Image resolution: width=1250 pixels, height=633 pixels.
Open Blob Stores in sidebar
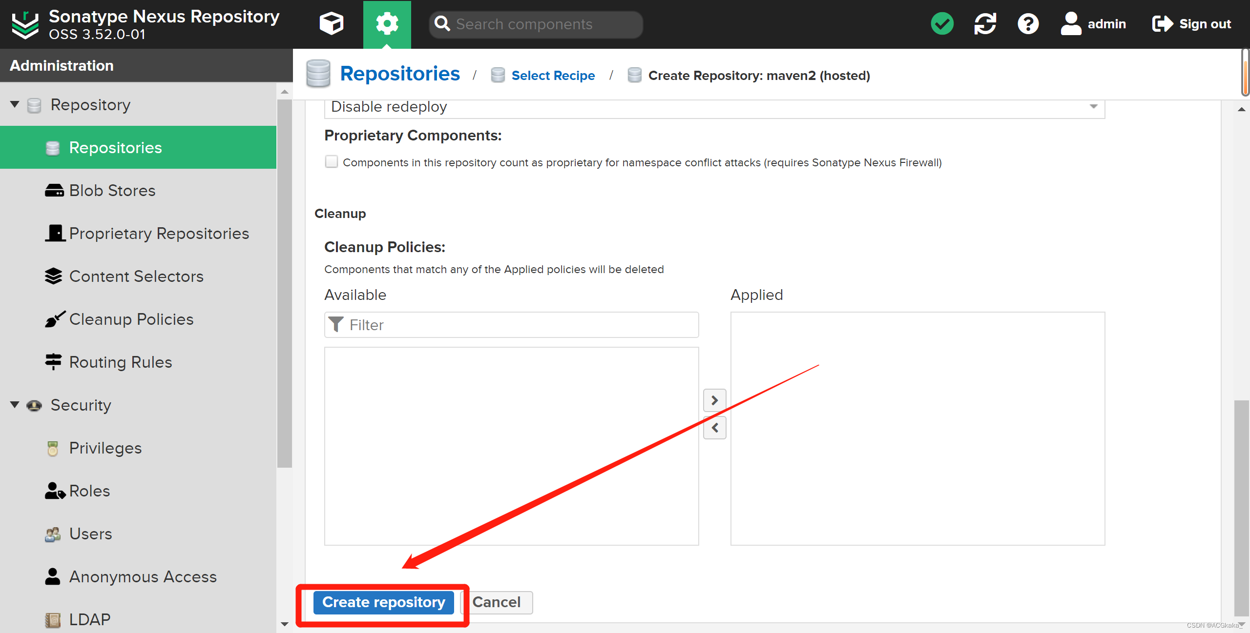pos(112,190)
